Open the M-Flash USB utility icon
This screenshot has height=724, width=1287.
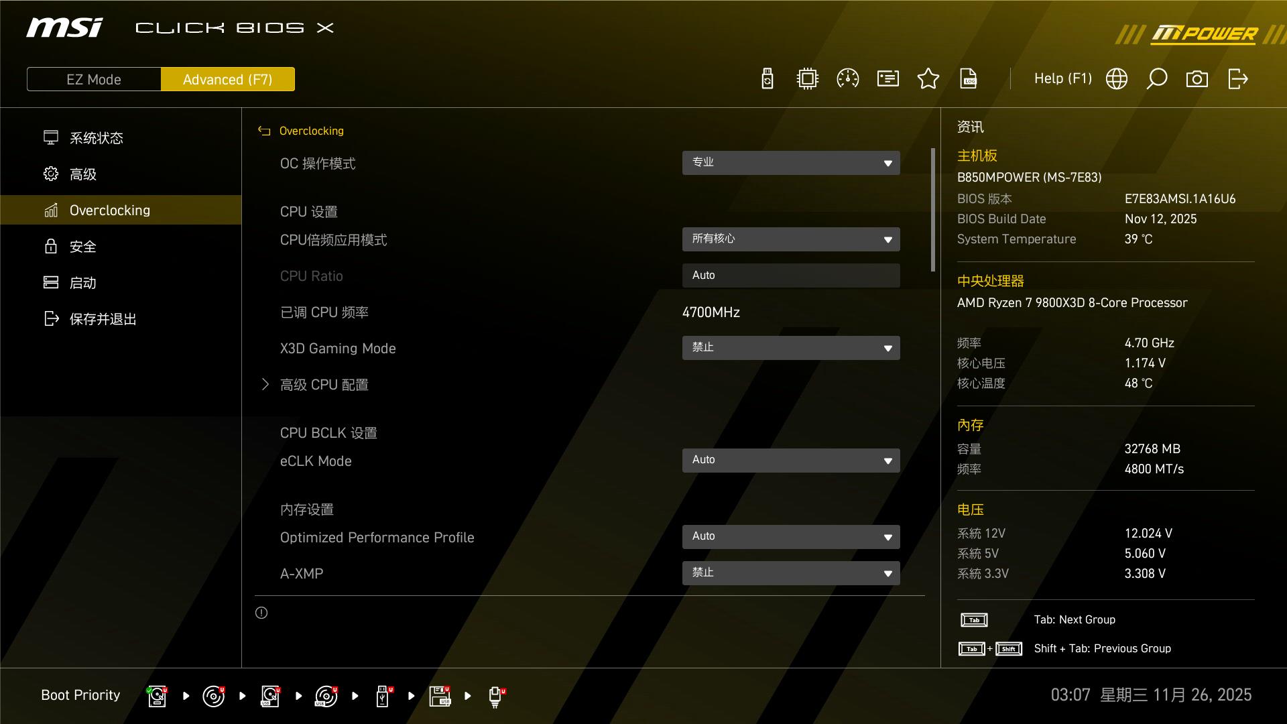[768, 79]
